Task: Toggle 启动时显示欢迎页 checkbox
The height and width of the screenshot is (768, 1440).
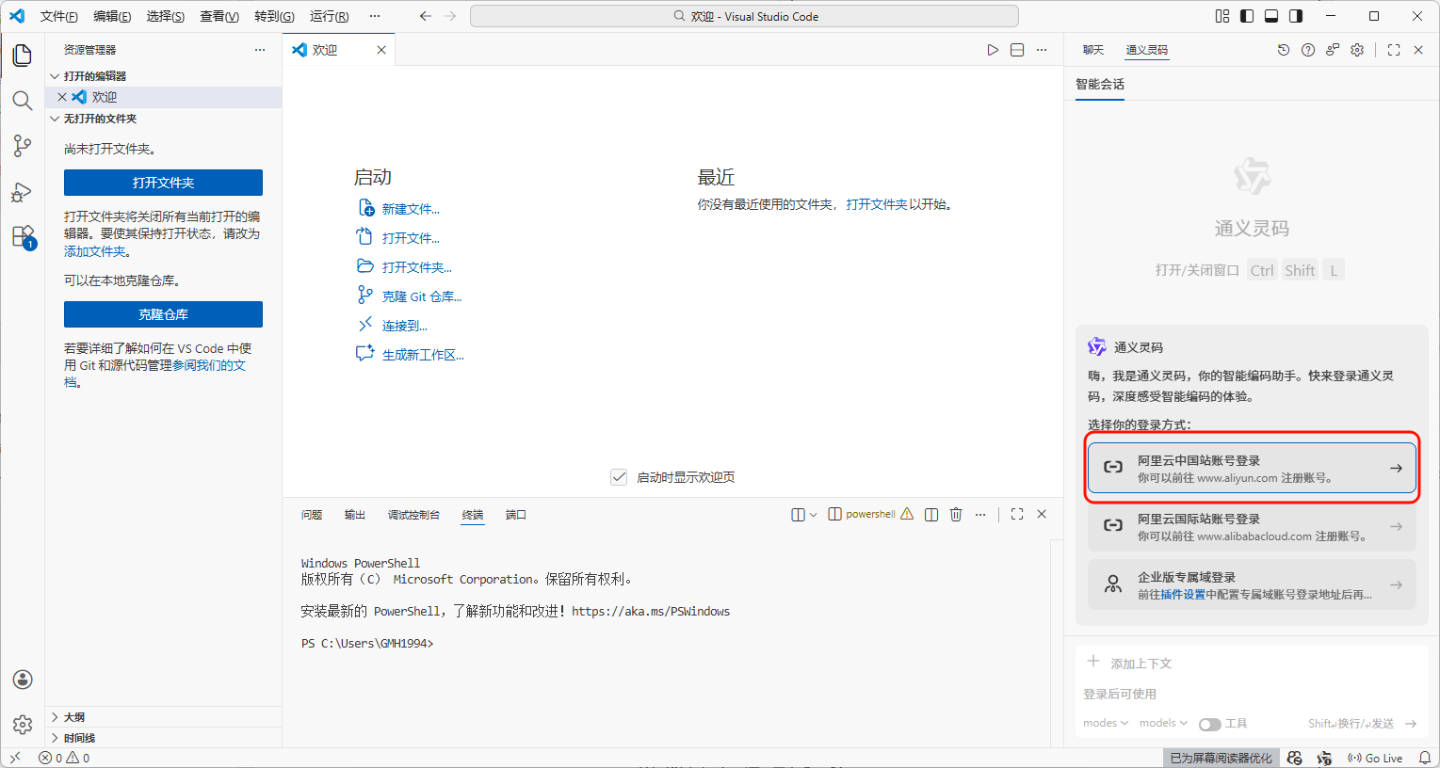Action: pyautogui.click(x=619, y=477)
